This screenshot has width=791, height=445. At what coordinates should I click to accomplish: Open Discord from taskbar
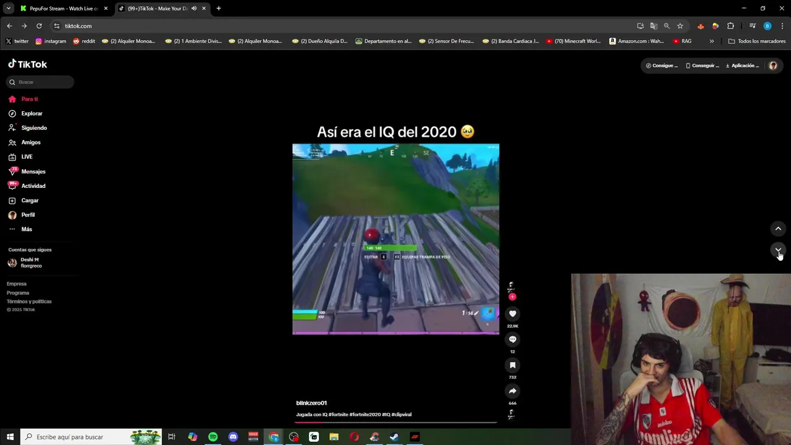pos(233,437)
